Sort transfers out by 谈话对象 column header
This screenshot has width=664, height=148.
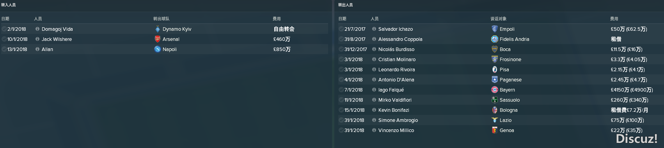(x=499, y=19)
